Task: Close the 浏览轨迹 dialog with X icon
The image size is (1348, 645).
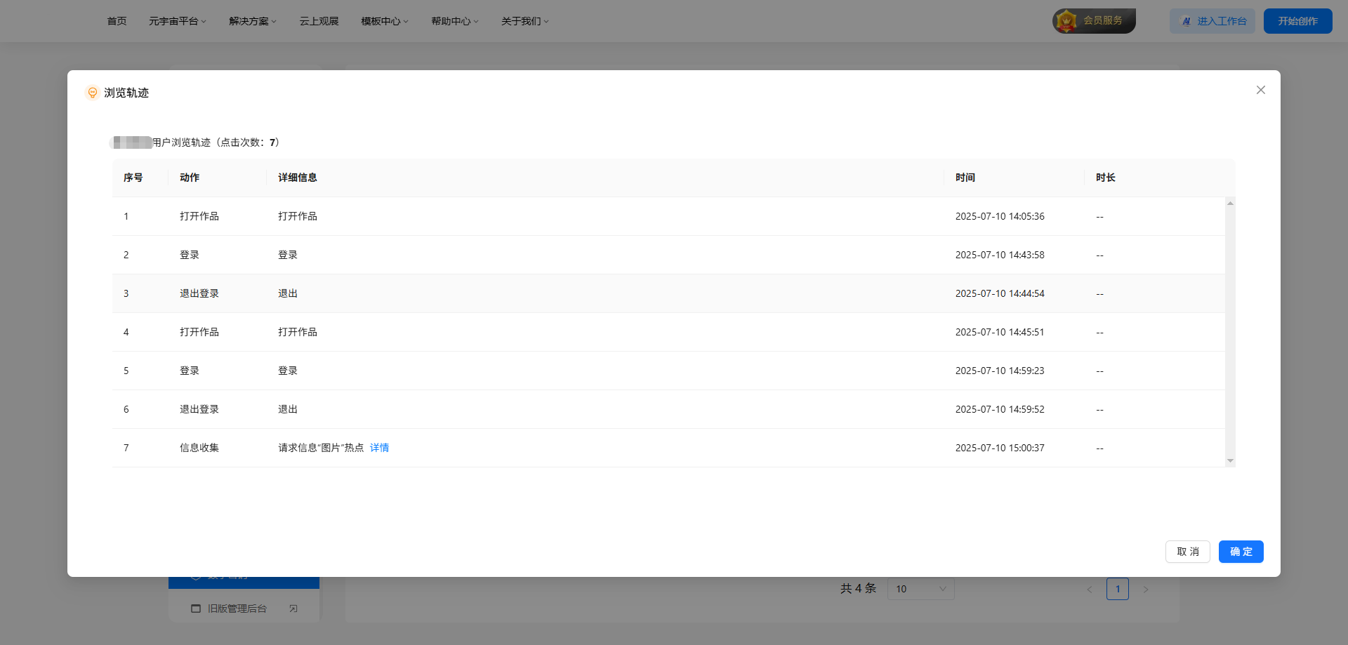Action: point(1260,90)
